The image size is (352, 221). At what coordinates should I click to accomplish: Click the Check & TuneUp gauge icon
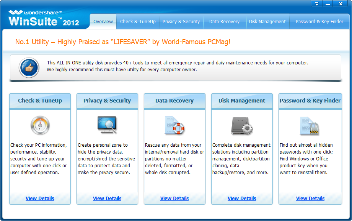[40, 125]
